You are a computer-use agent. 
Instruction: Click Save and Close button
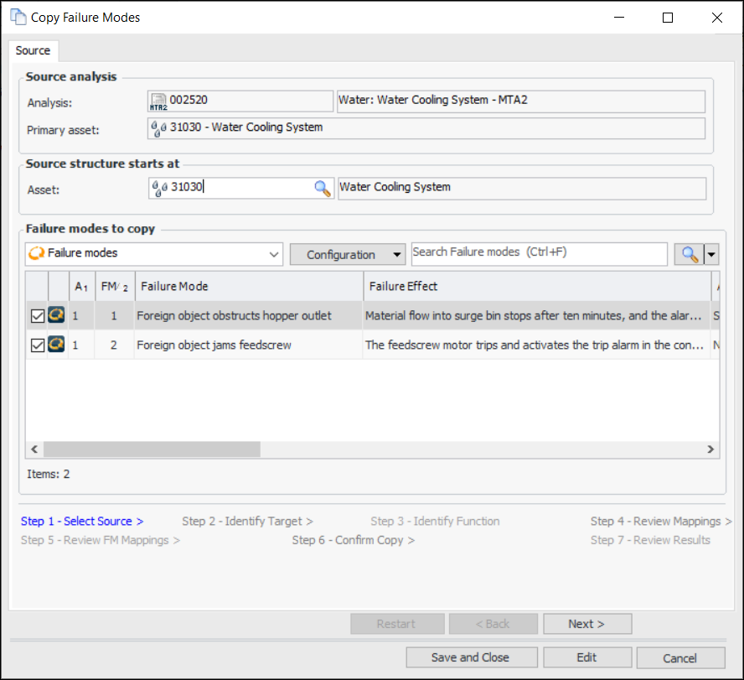tap(470, 657)
